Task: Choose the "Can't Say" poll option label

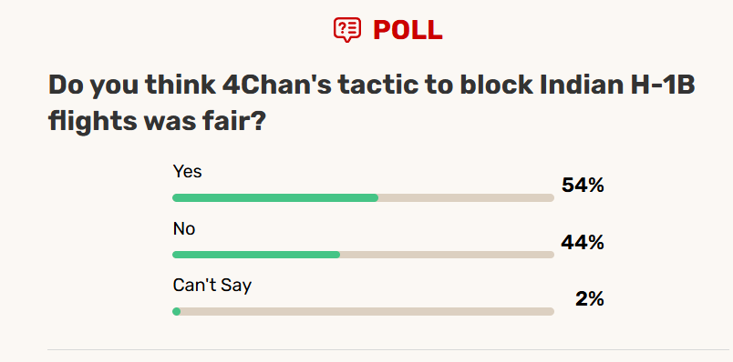Action: [212, 285]
